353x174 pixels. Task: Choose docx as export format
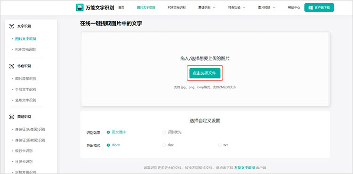point(113,145)
